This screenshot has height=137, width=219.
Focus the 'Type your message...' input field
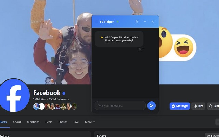pyautogui.click(x=120, y=106)
